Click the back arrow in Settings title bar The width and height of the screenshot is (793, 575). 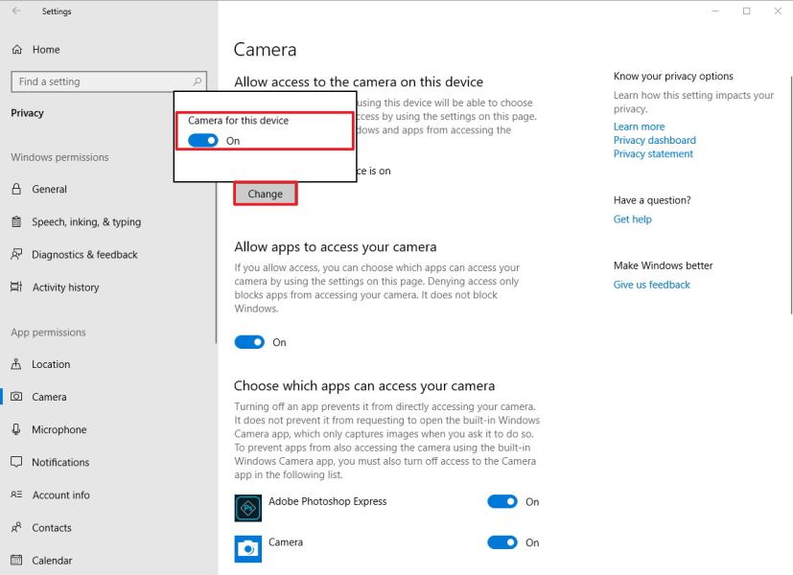(x=16, y=11)
